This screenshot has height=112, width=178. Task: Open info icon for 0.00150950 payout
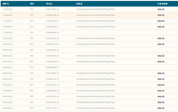tap(58, 21)
